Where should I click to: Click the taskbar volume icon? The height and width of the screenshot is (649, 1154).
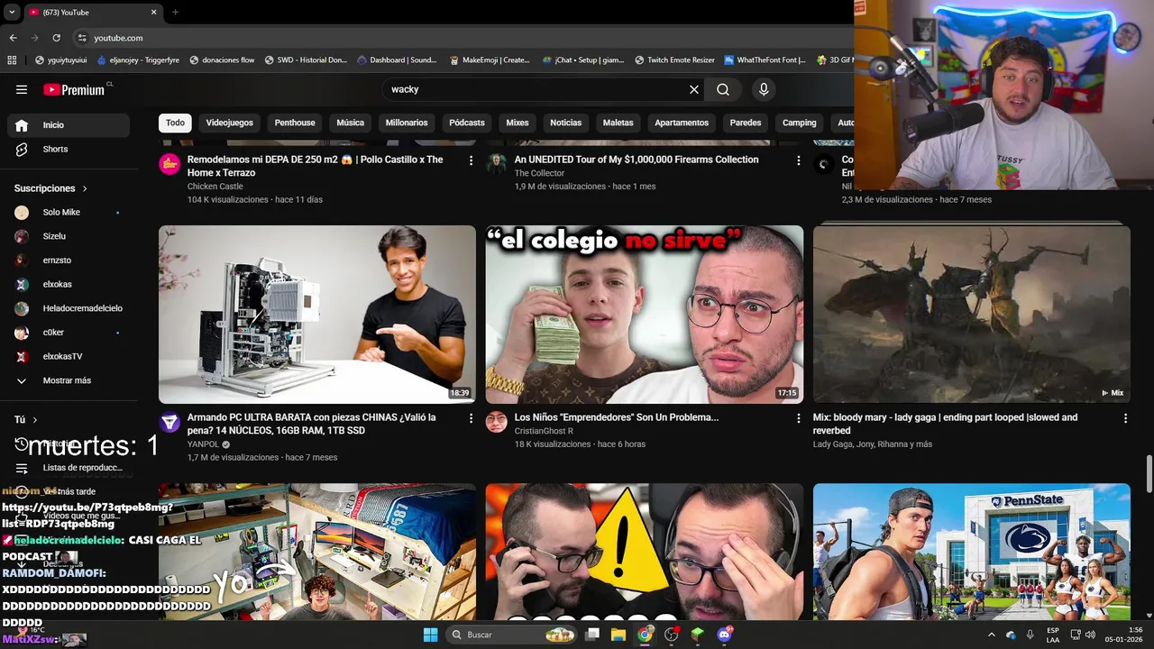(1091, 635)
